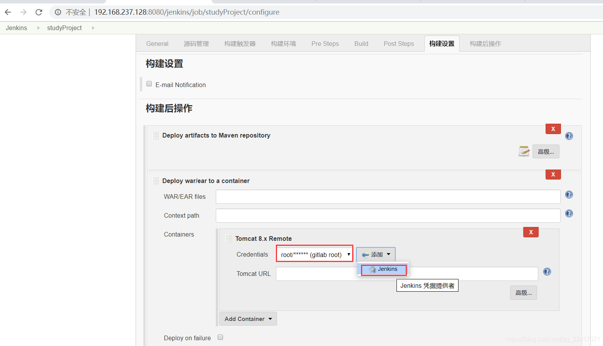Viewport: 603px width, 346px height.
Task: Switch to the General tab
Action: pyautogui.click(x=157, y=44)
